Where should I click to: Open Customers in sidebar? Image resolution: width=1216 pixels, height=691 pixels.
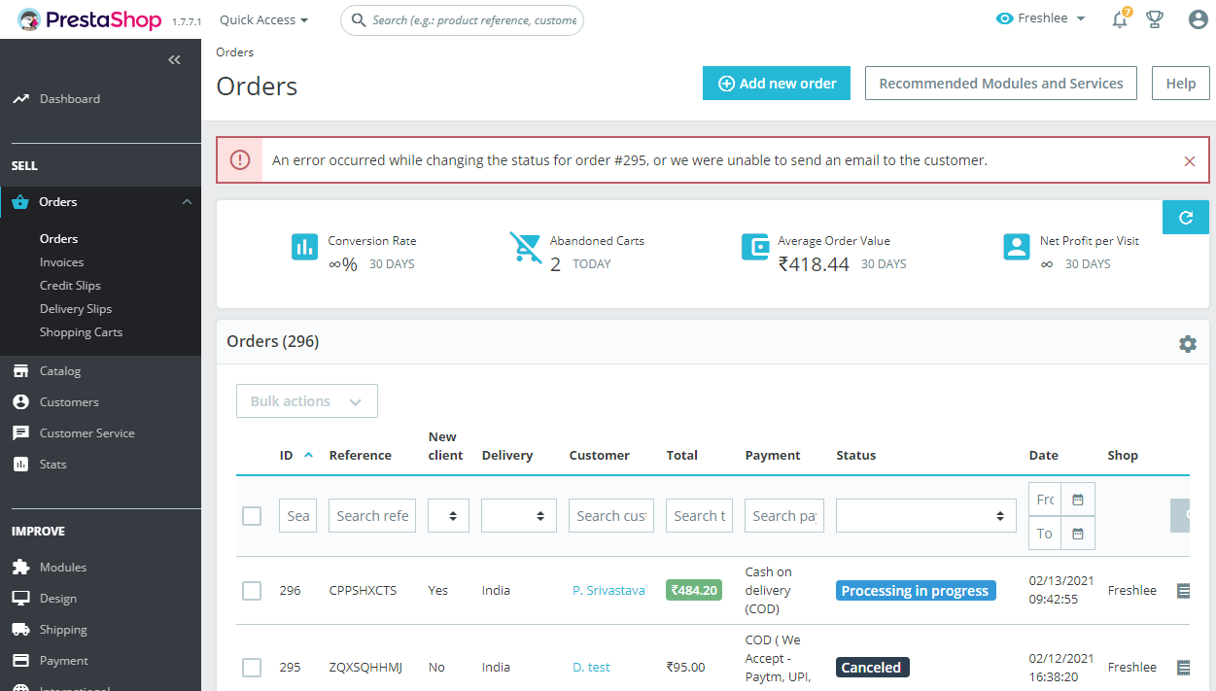coord(69,402)
